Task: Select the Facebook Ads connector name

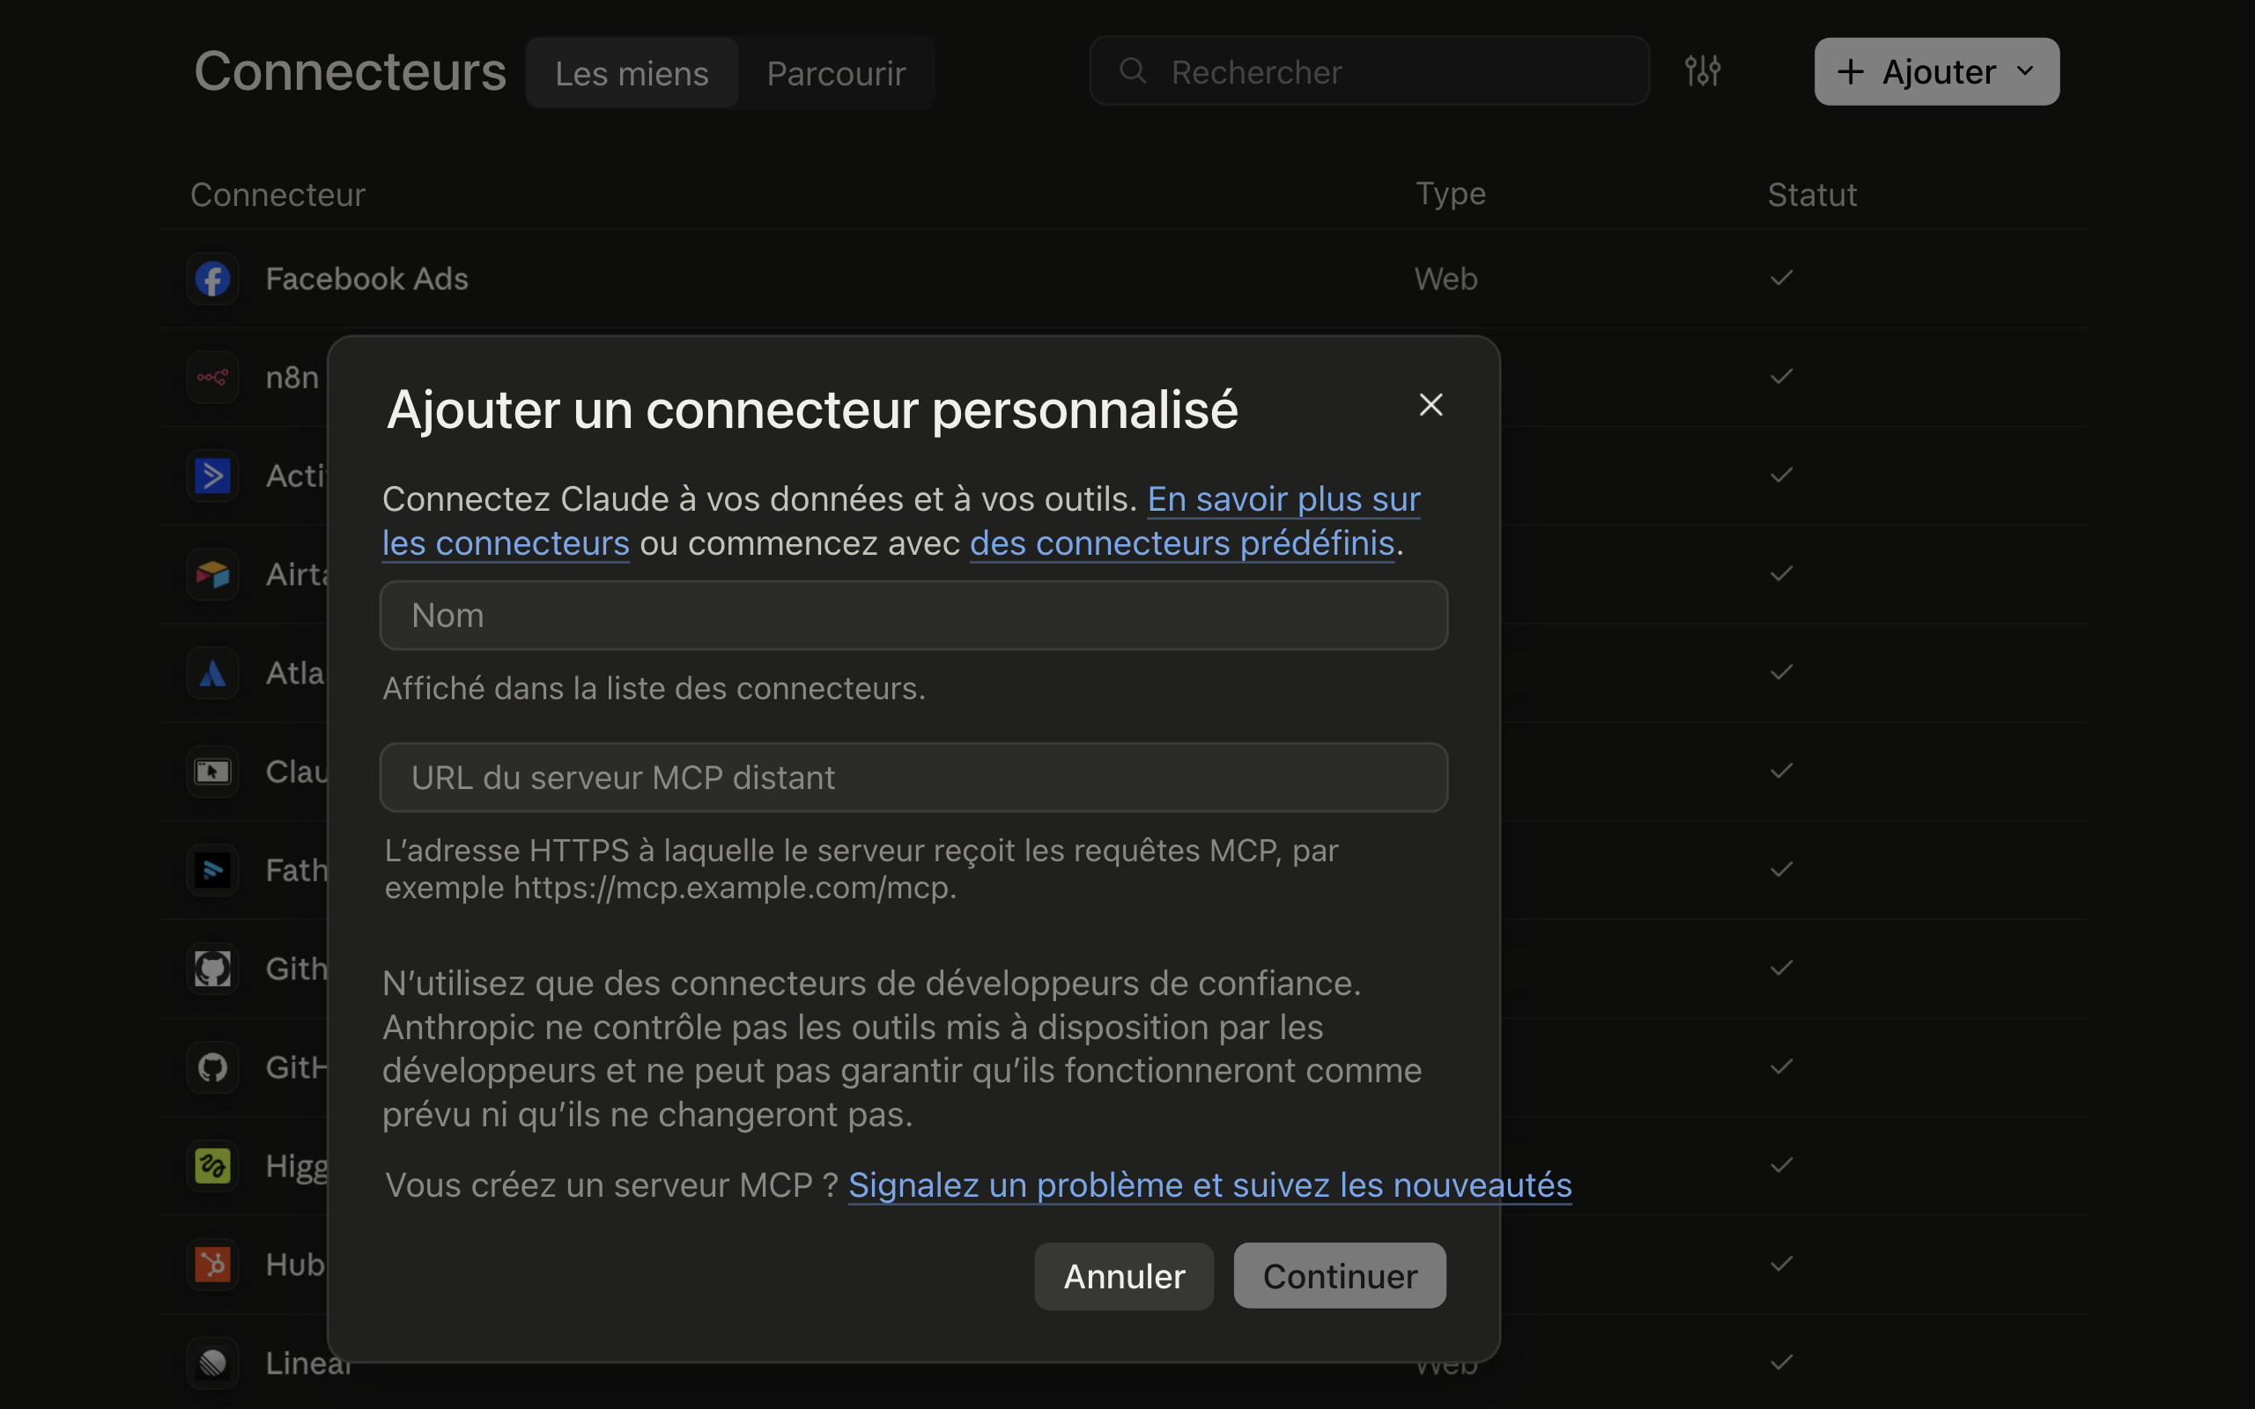Action: (366, 278)
